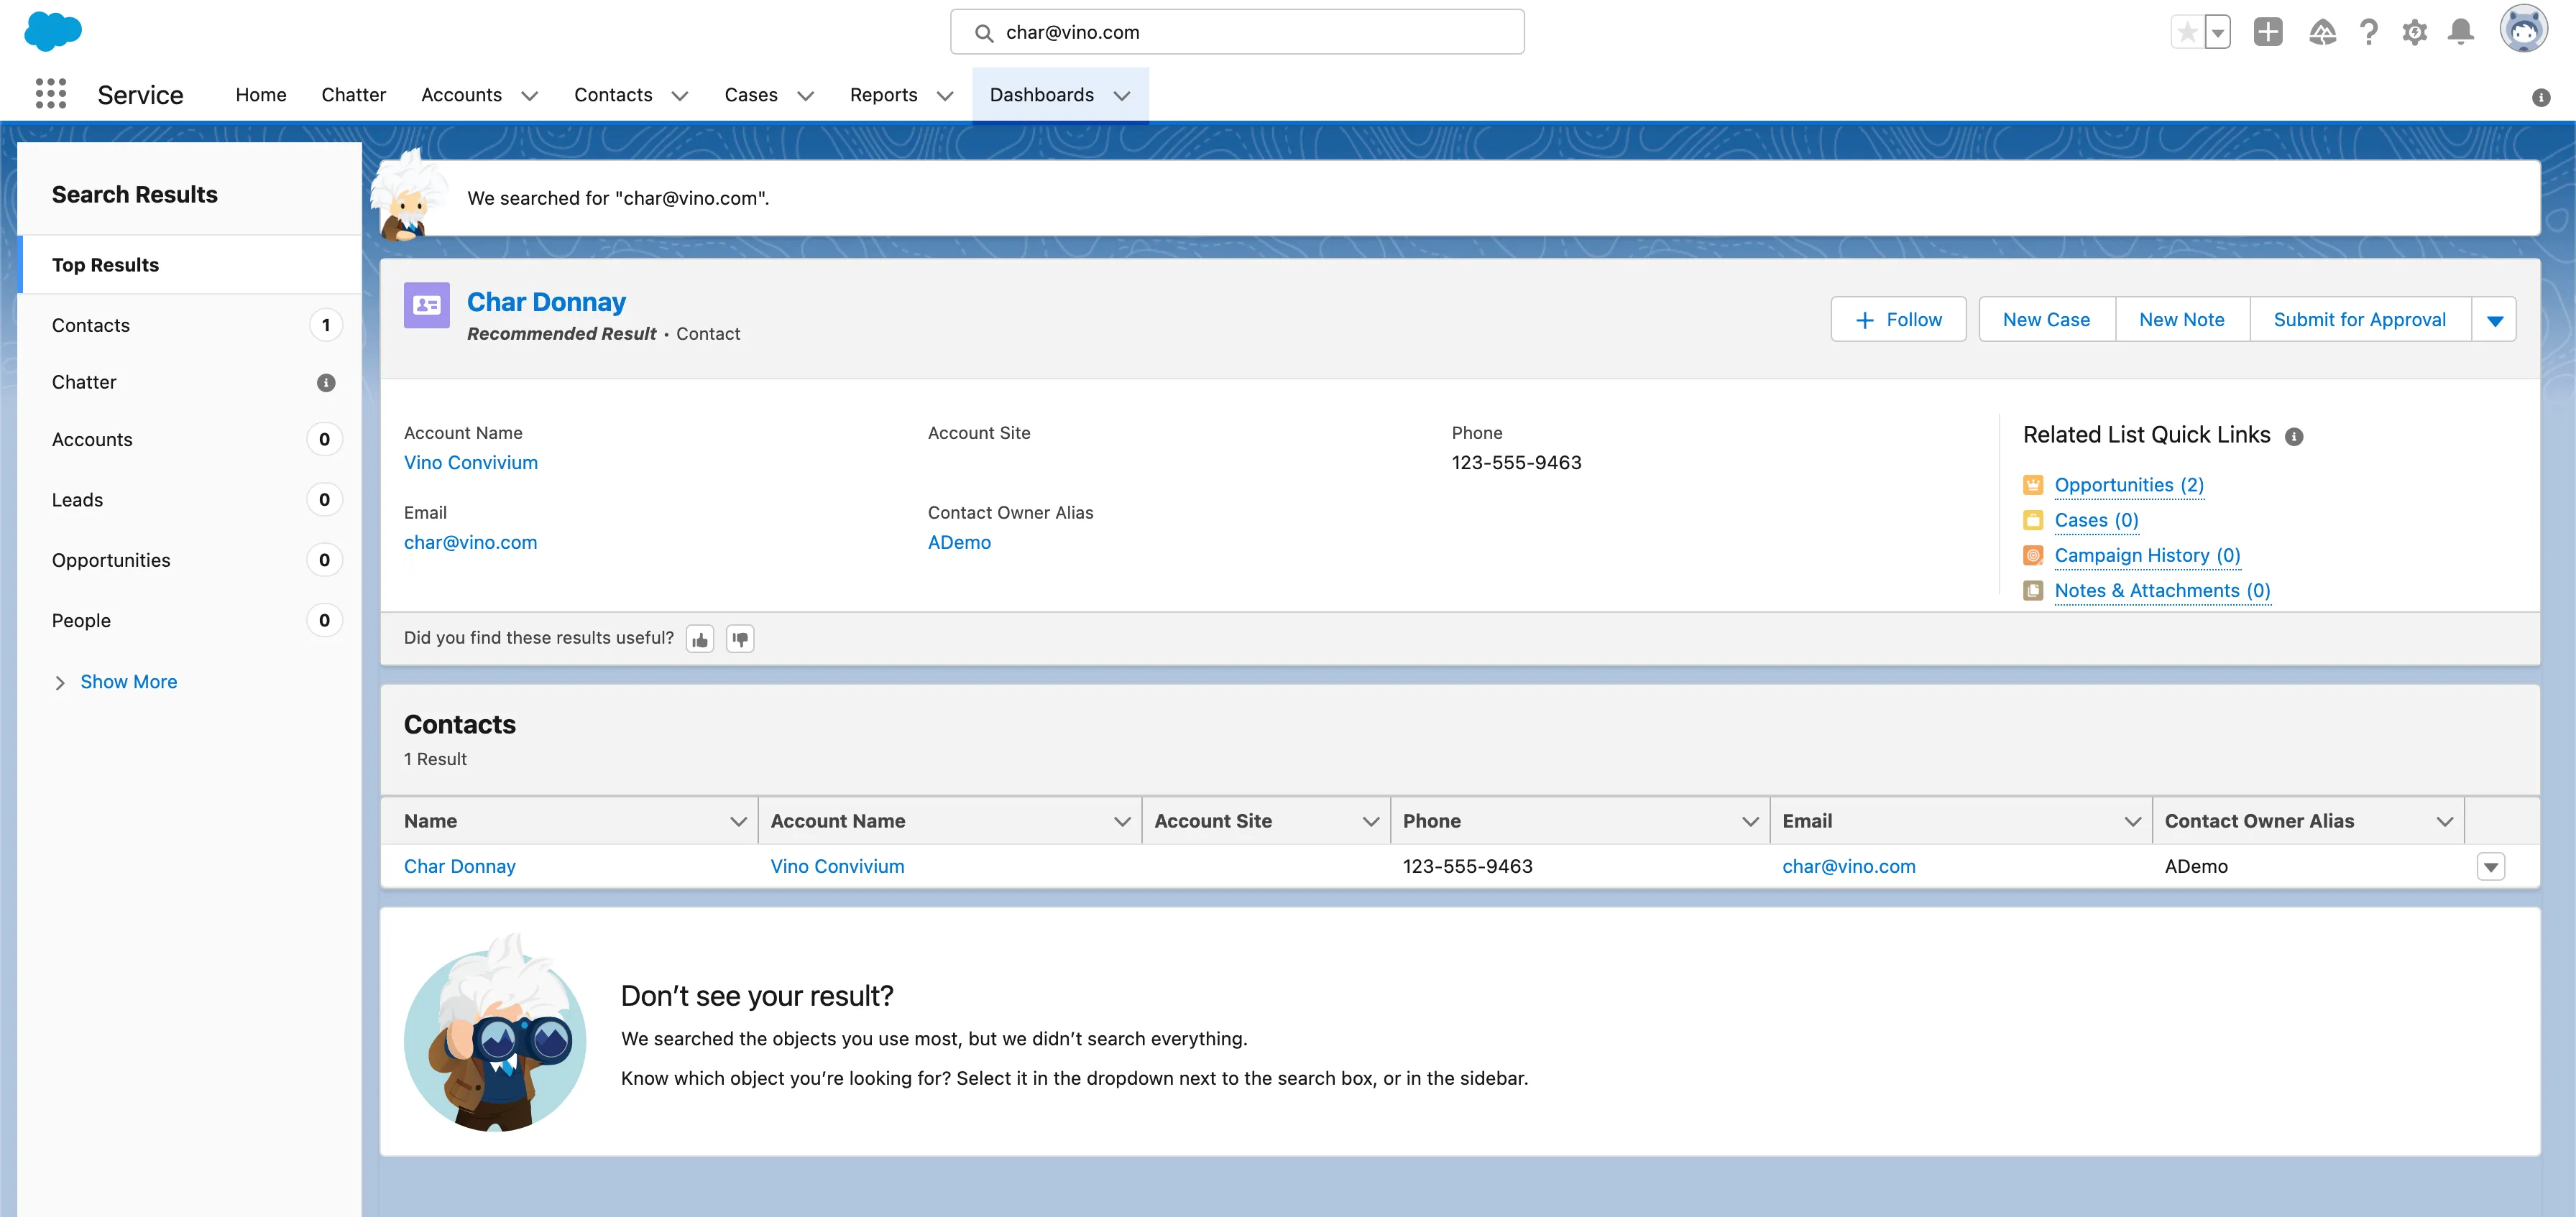The image size is (2576, 1217).
Task: Expand the Reports tab chevron
Action: [945, 96]
